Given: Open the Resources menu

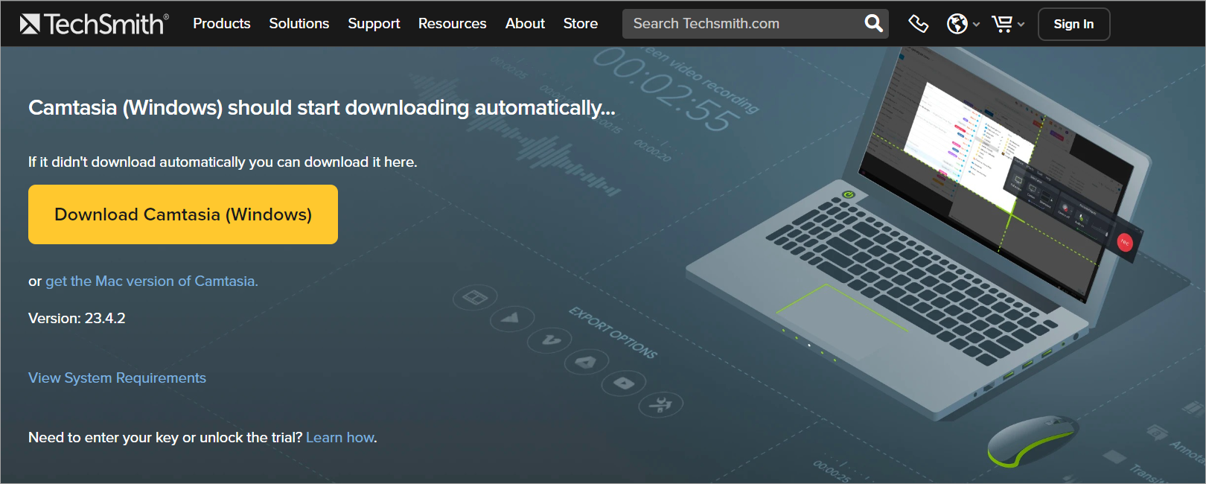Looking at the screenshot, I should (x=452, y=24).
